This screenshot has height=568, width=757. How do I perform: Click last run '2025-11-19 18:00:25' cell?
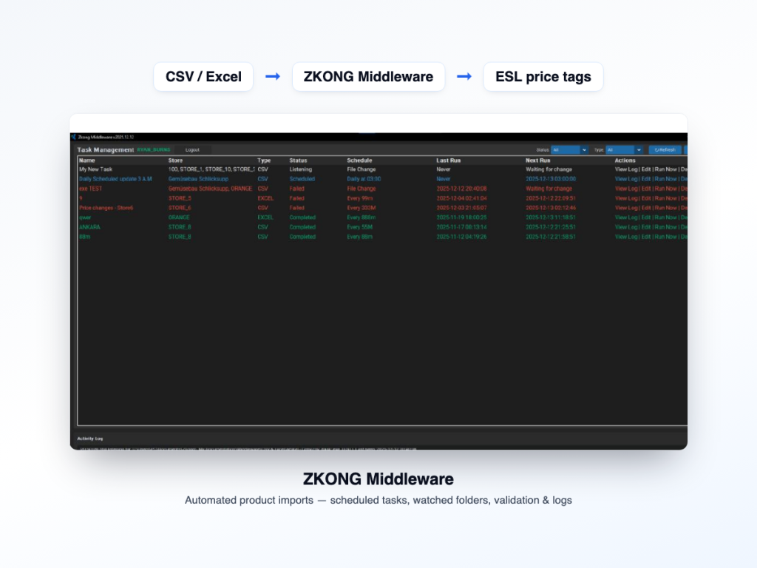(461, 218)
